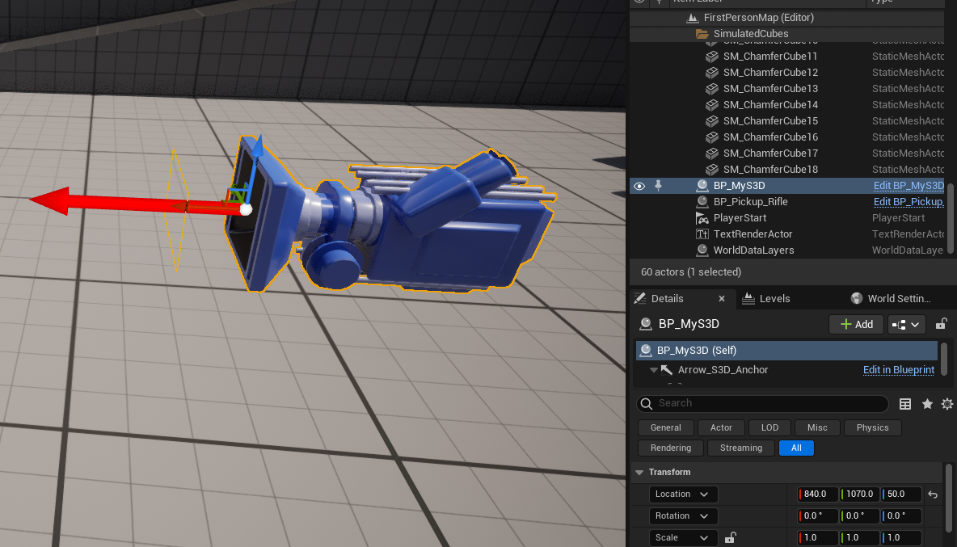Select WorldDataLayers in the outliner
The width and height of the screenshot is (957, 547).
[x=787, y=250]
